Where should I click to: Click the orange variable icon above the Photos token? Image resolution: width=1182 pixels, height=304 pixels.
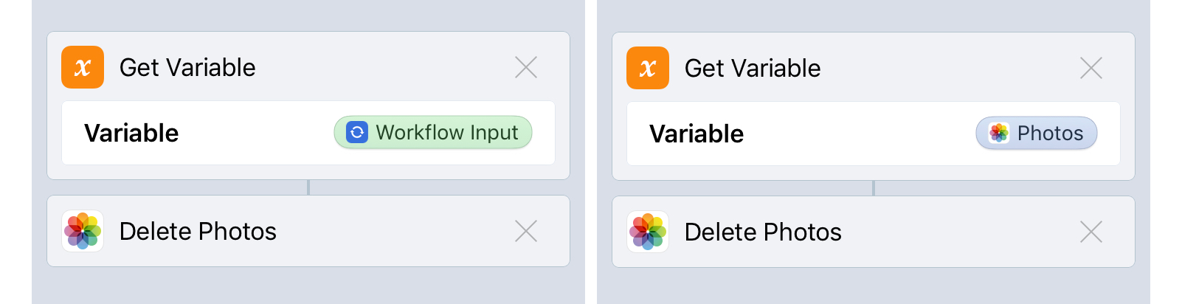pos(648,68)
